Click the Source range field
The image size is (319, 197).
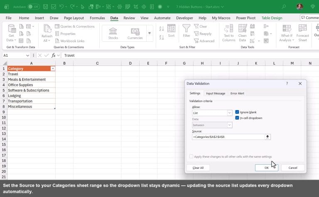pyautogui.click(x=228, y=137)
